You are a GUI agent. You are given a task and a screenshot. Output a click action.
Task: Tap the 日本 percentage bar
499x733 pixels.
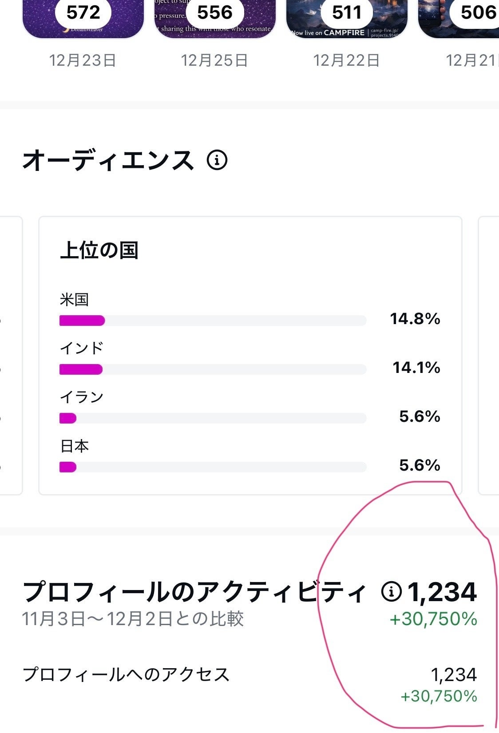pyautogui.click(x=213, y=467)
